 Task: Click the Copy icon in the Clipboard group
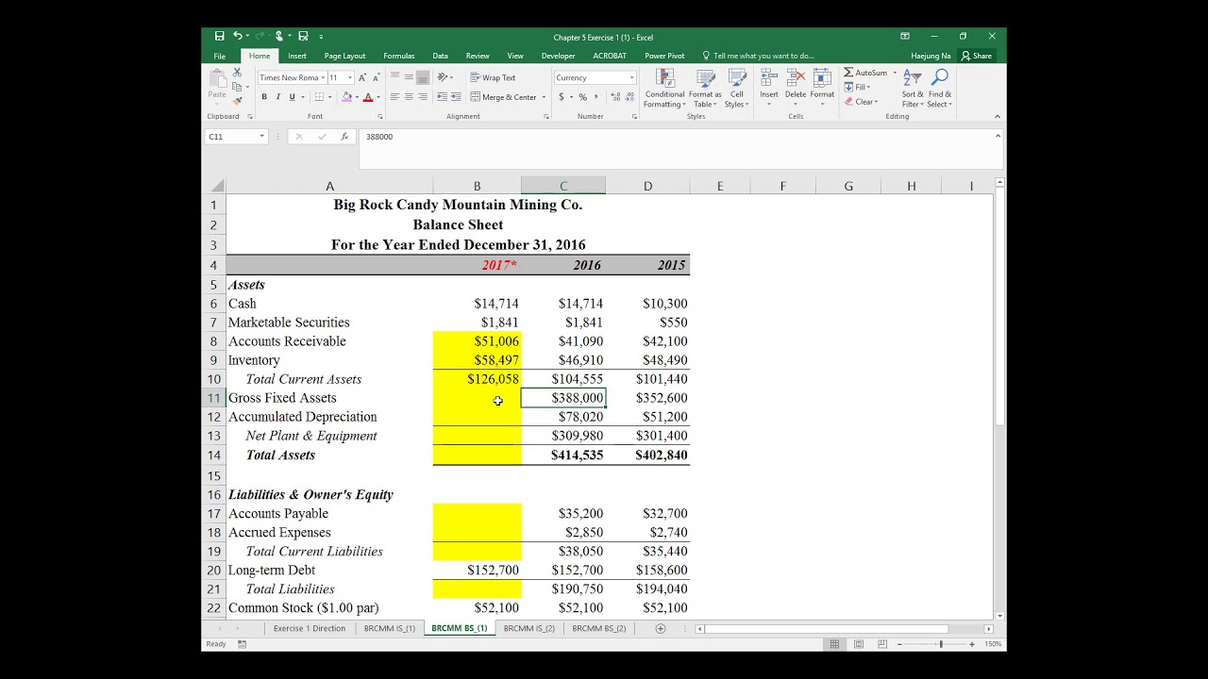pyautogui.click(x=237, y=87)
